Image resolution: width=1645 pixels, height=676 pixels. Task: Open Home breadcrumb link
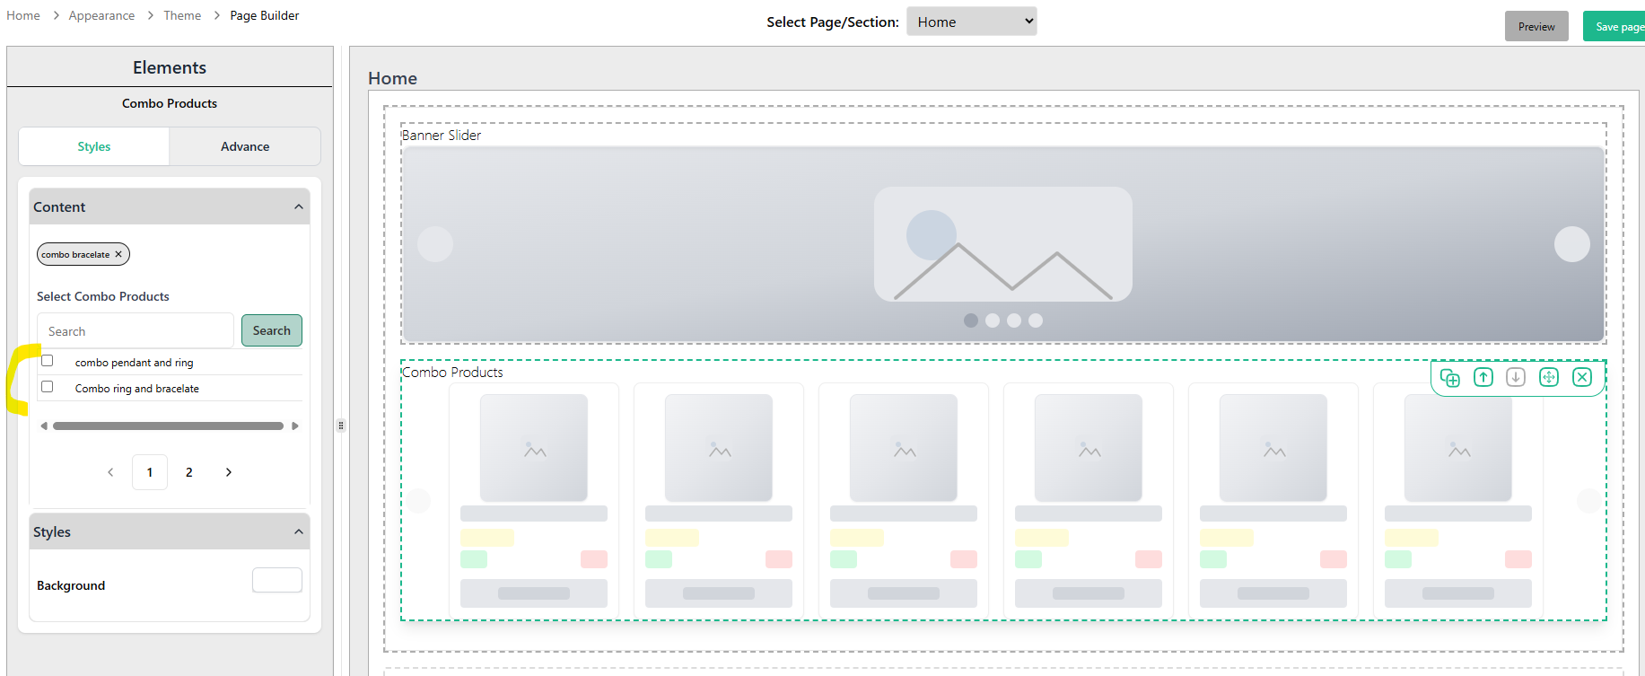point(23,15)
